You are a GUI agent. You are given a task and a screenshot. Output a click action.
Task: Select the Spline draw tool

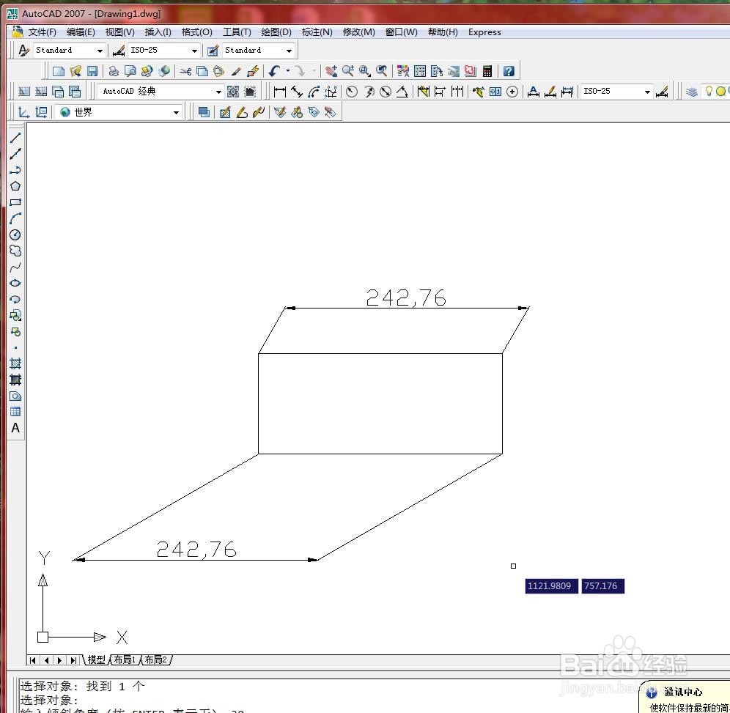point(15,267)
